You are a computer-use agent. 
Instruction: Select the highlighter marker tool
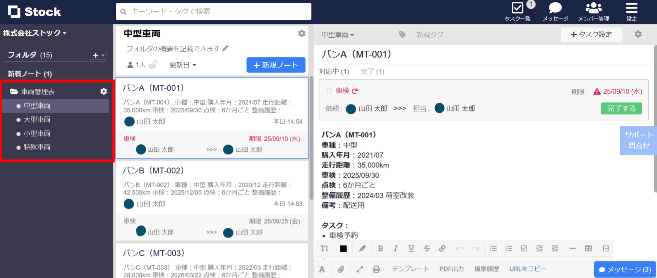pos(362,249)
